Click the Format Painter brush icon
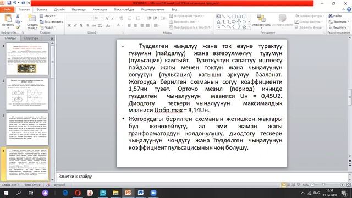The height and width of the screenshot is (198, 352). coord(18,28)
